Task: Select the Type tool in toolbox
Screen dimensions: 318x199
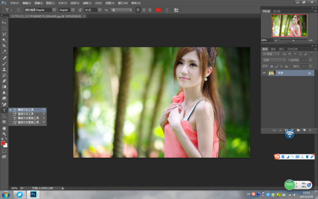Action: coord(4,110)
